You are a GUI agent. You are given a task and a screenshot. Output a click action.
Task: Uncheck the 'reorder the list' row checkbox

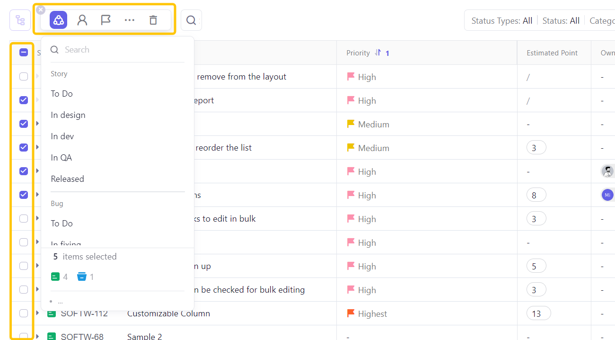click(24, 148)
